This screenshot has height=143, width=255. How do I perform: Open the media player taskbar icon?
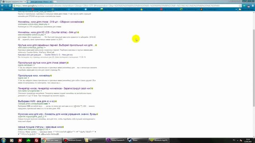pyautogui.click(x=12, y=140)
